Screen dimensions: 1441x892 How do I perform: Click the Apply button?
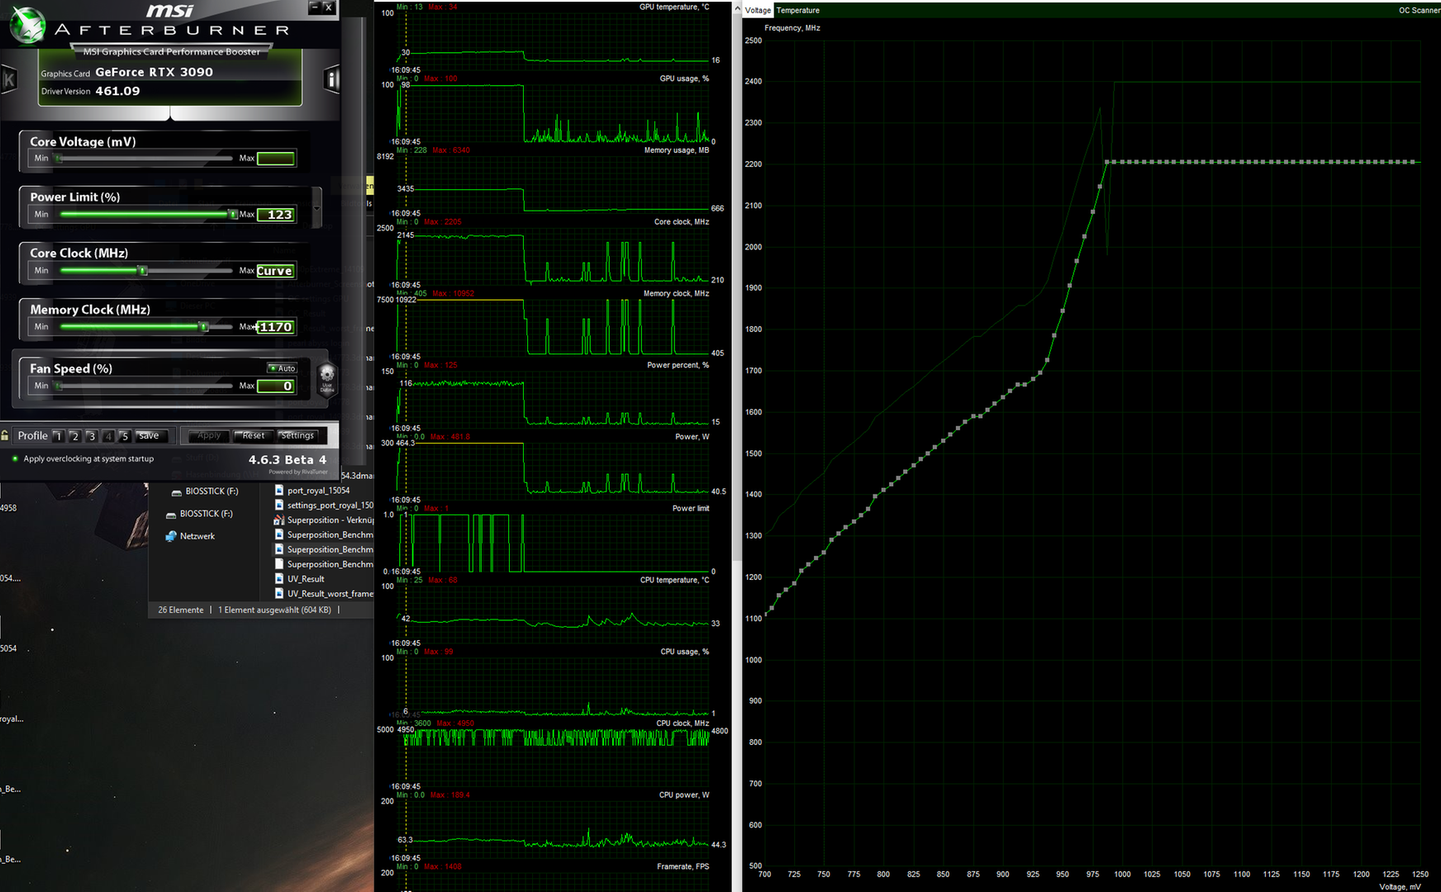209,435
